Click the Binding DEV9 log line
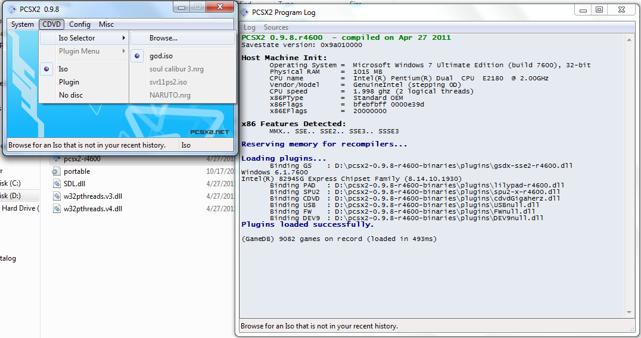 (x=406, y=218)
